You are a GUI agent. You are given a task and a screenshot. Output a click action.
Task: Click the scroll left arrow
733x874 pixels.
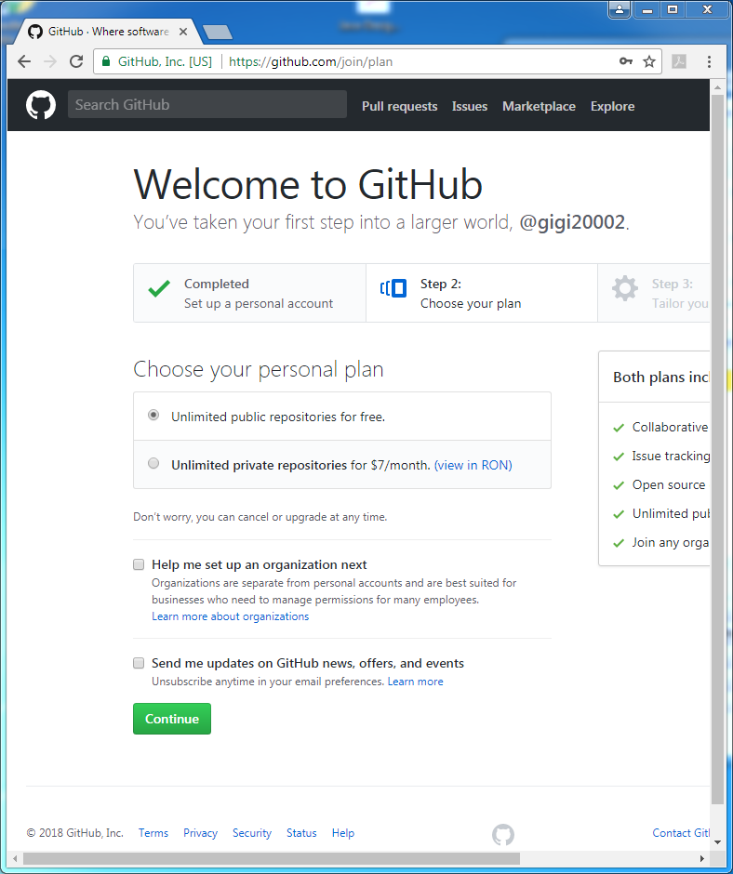(x=15, y=858)
